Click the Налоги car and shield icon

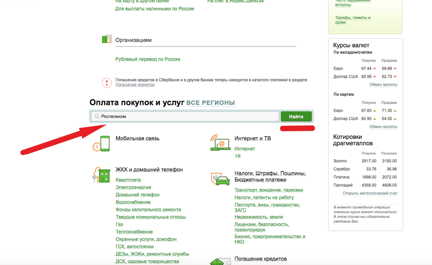(220, 178)
